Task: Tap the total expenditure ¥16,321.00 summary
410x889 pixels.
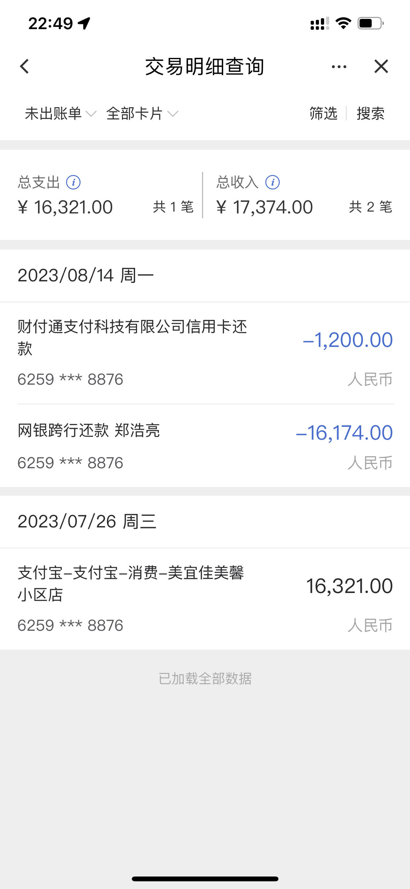Action: pyautogui.click(x=65, y=207)
